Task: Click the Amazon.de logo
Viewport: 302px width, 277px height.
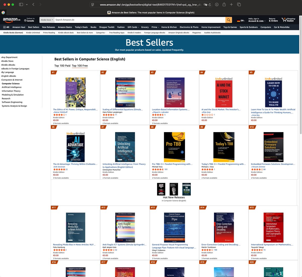Action: (12, 20)
